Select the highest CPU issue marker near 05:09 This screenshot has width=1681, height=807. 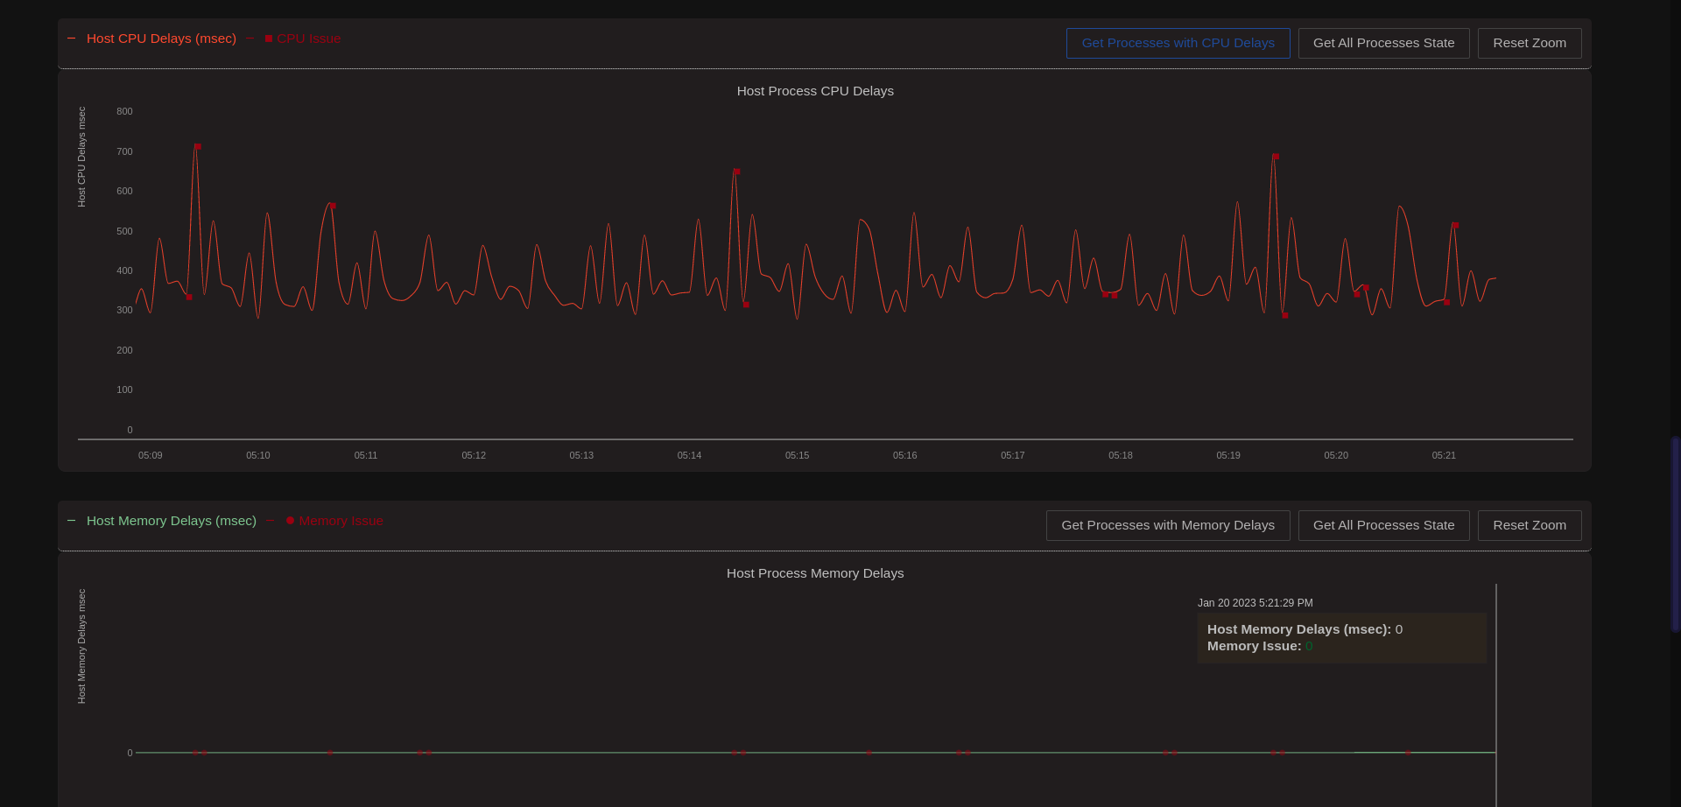[198, 146]
